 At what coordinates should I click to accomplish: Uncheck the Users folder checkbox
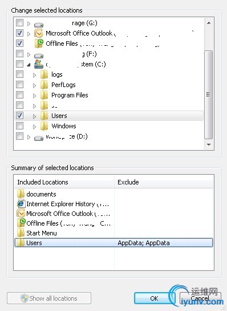click(x=19, y=116)
